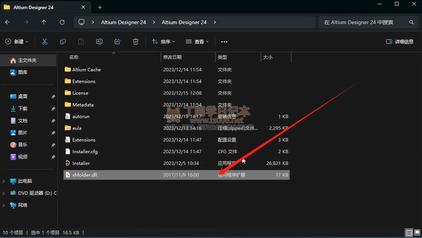Expand chevron after monitor icon in address bar
The image size is (422, 238).
93,22
